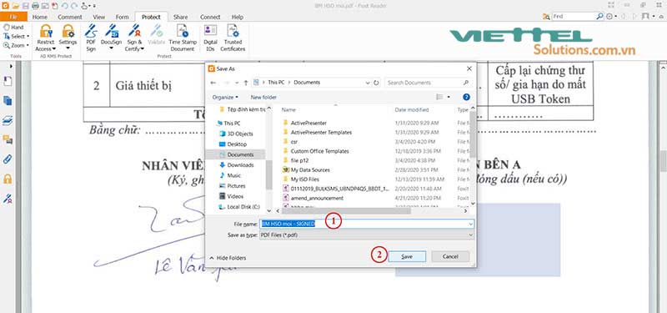Open Trusted Certificates list
Screen dimensions: 667x313
tap(233, 38)
